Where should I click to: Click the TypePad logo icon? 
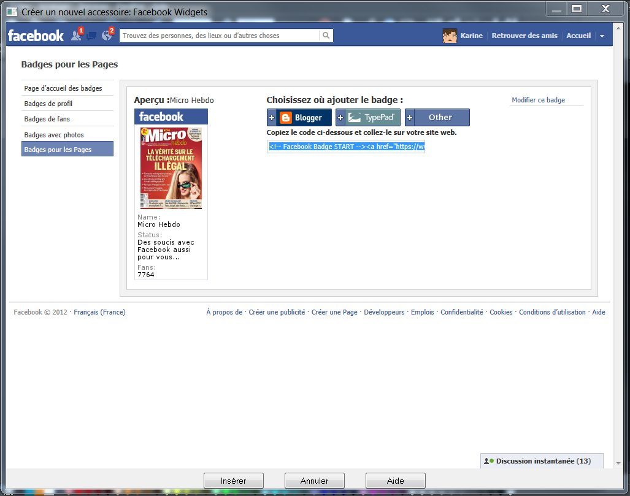(354, 118)
